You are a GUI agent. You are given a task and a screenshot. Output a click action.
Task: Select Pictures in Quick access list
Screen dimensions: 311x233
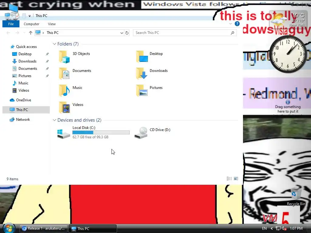point(25,76)
